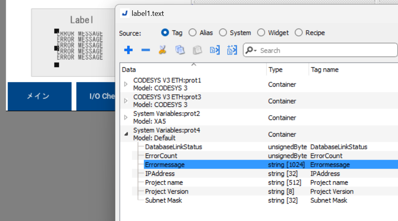The height and width of the screenshot is (221, 398).
Task: Click the CODESYS V3 ETH:prot1 row label
Action: click(167, 84)
